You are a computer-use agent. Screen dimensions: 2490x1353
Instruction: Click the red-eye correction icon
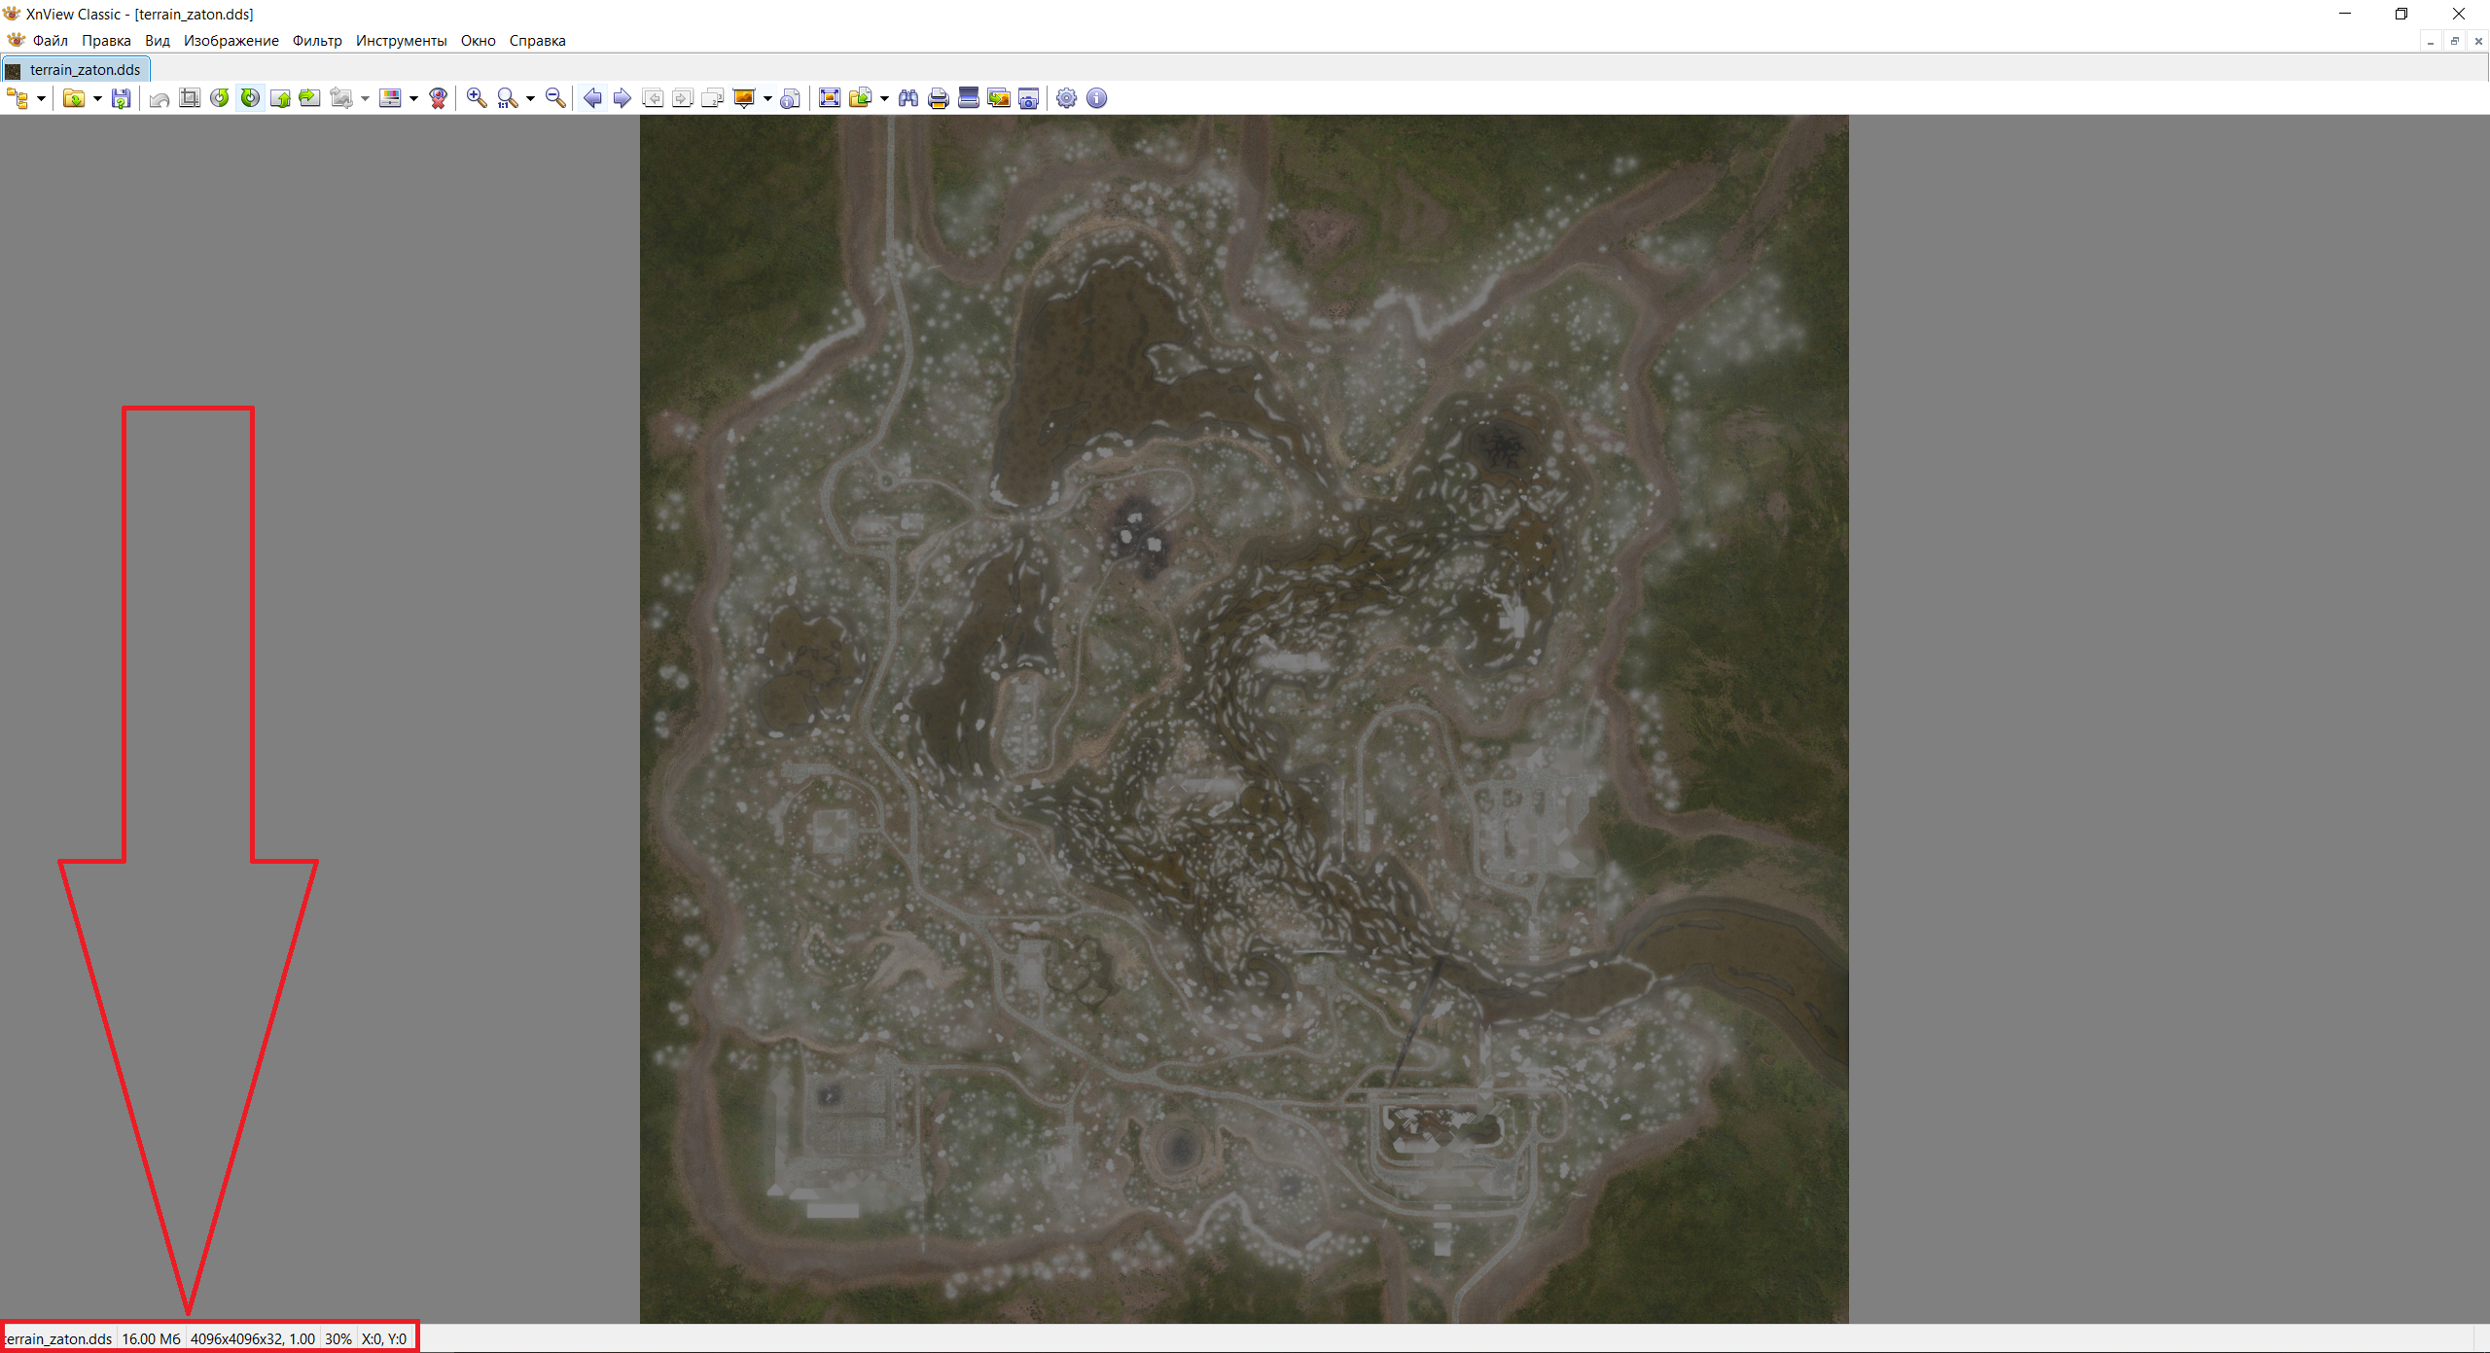(439, 98)
